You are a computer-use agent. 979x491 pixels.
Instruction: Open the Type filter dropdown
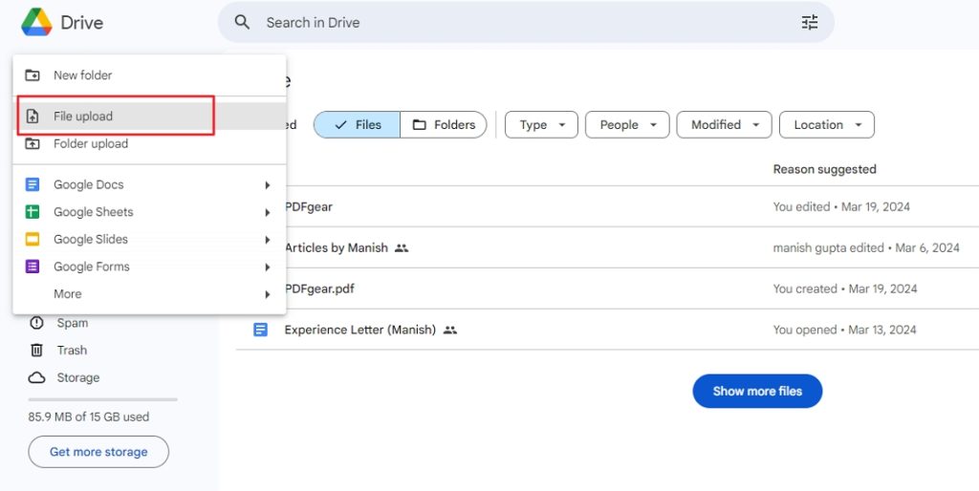pyautogui.click(x=541, y=125)
